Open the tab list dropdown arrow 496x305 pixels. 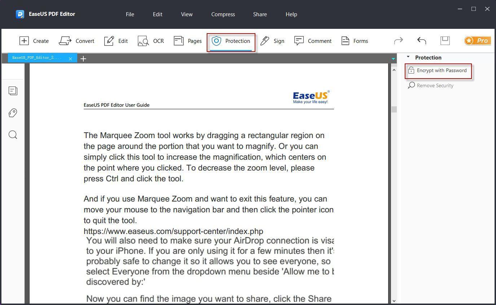[393, 58]
